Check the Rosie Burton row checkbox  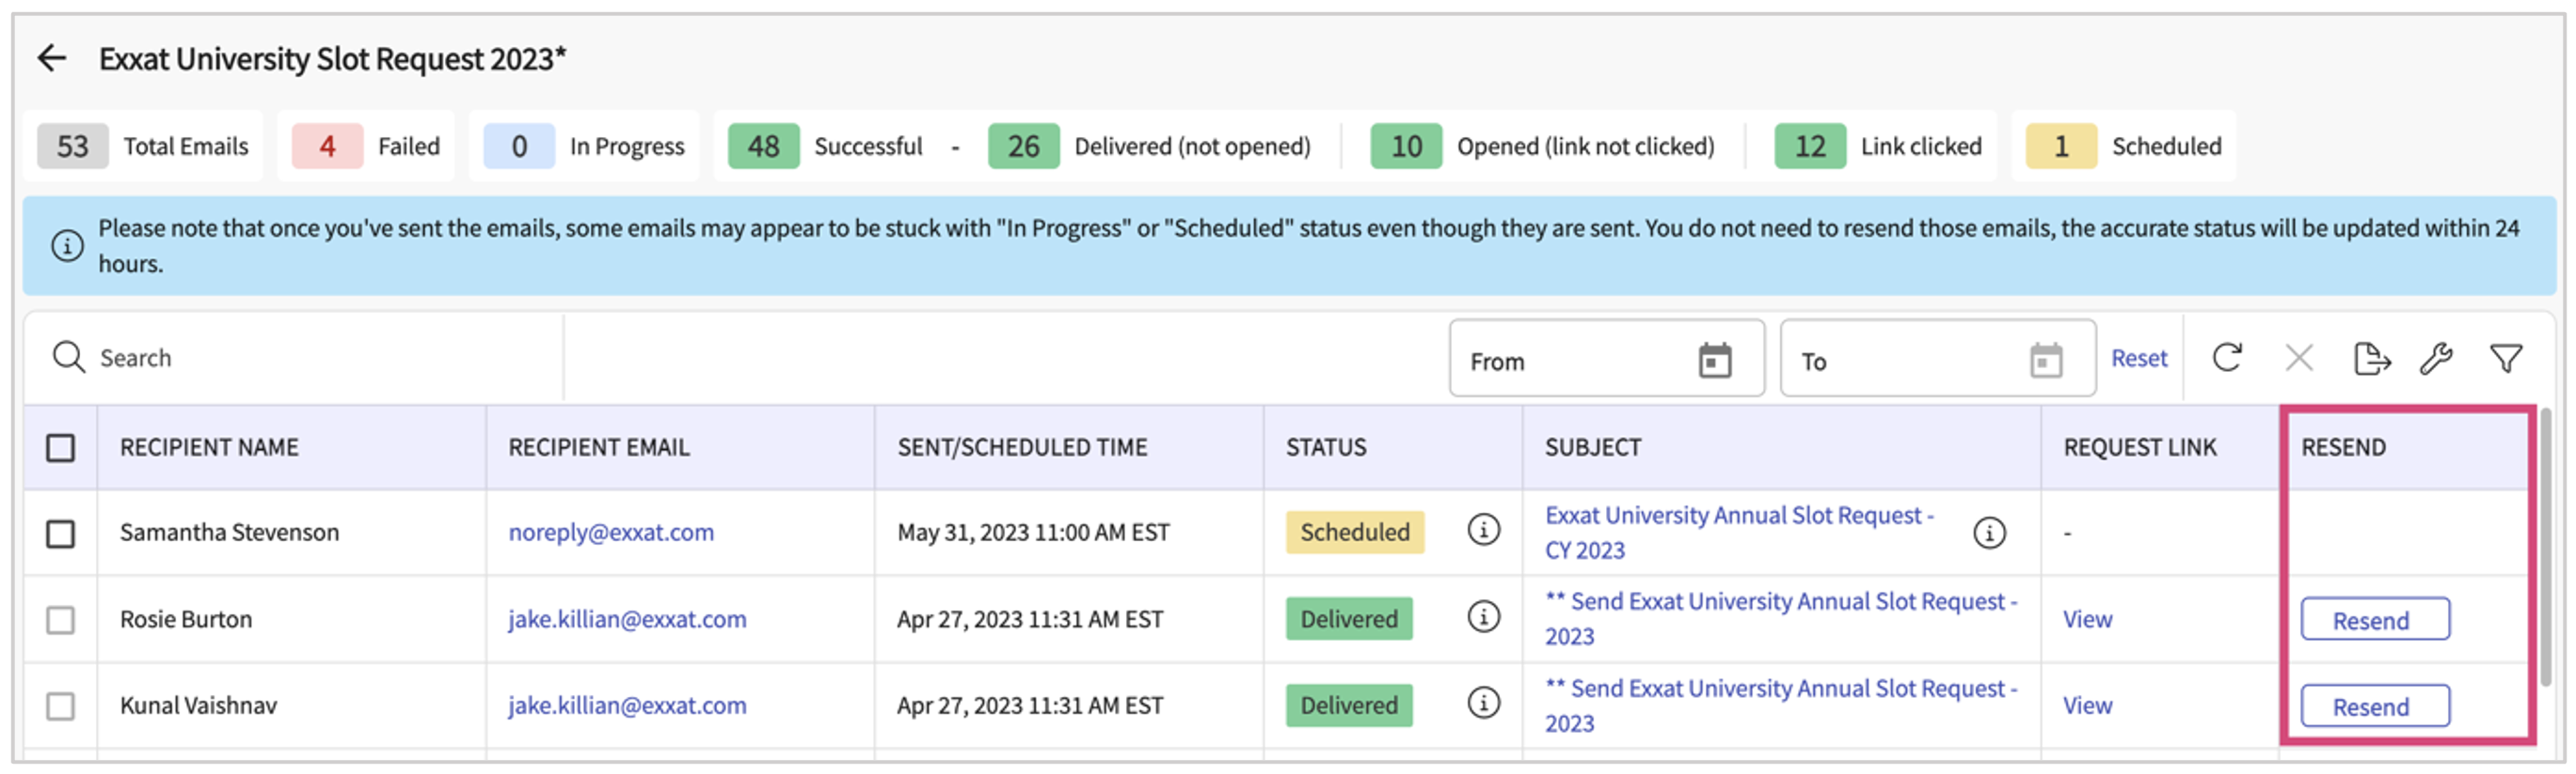click(x=60, y=620)
